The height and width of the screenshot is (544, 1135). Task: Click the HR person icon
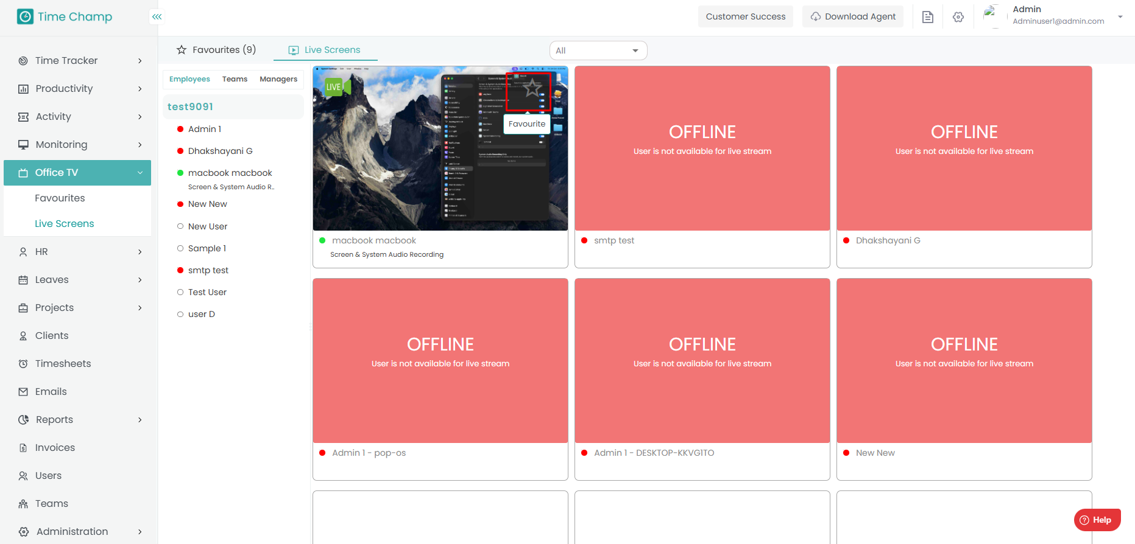point(23,252)
